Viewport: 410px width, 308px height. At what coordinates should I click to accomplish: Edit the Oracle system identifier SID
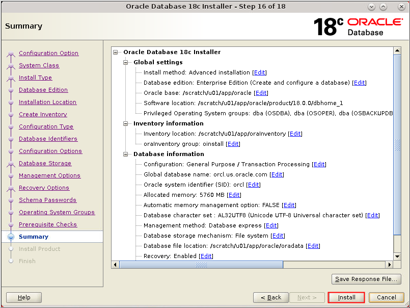coord(253,185)
